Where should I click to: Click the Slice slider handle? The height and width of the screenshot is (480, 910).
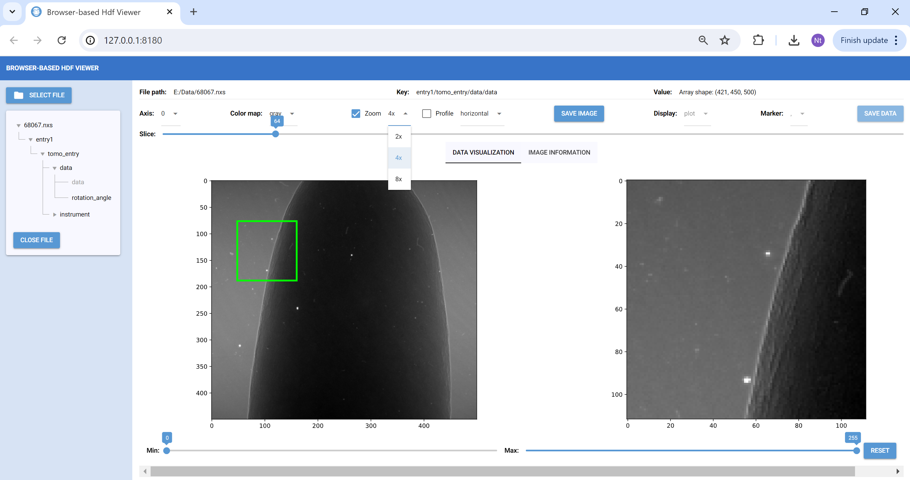click(276, 134)
